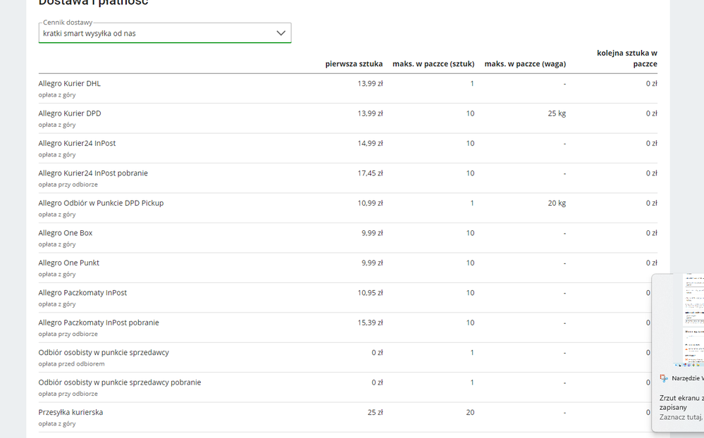Image resolution: width=704 pixels, height=438 pixels.
Task: Select the 'Allegro Paczkomaty InPost' row label
Action: pyautogui.click(x=82, y=293)
